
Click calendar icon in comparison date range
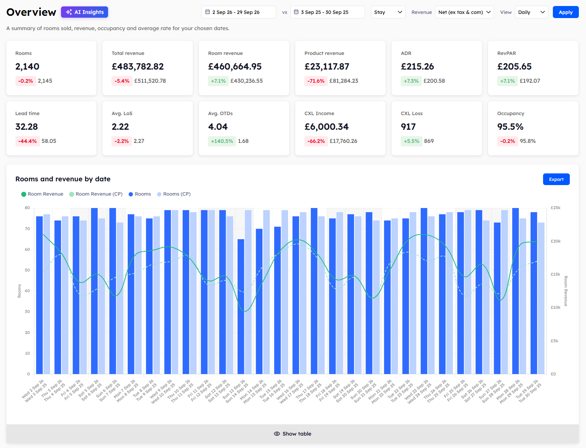296,12
